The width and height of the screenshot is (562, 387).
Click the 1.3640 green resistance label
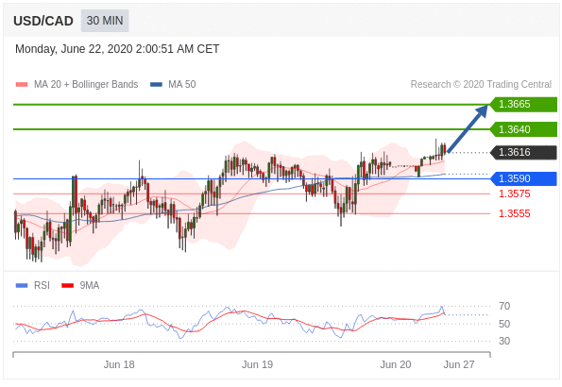523,129
